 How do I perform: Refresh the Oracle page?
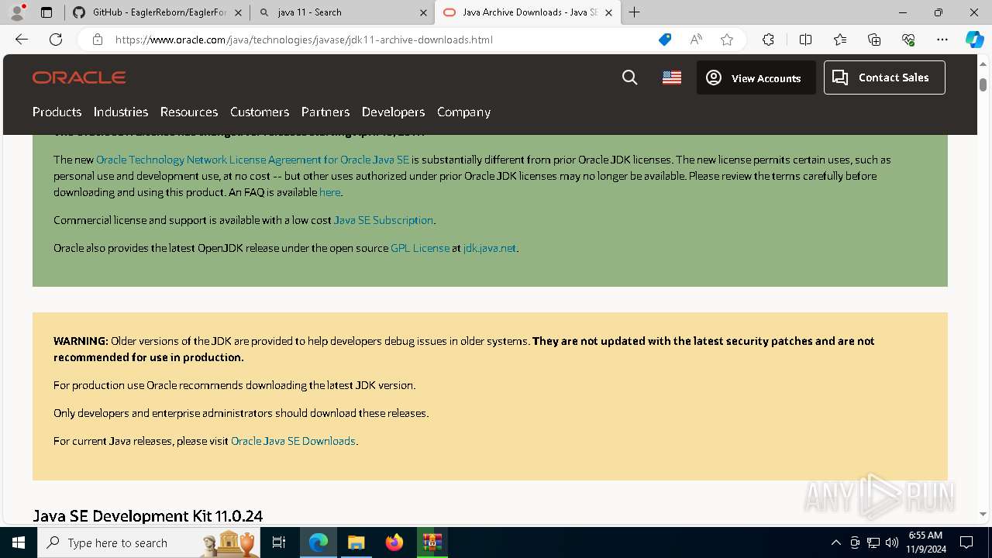click(x=56, y=40)
